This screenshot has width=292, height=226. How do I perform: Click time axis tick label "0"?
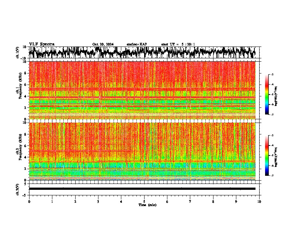tap(29, 202)
